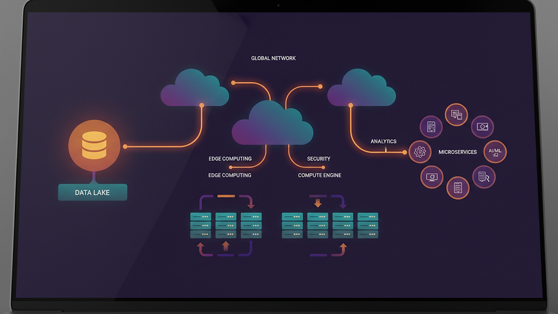Select the middle rack of the three-rack cluster

tap(225, 225)
